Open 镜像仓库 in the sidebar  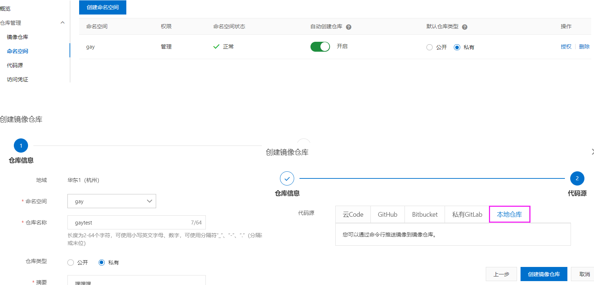point(17,37)
